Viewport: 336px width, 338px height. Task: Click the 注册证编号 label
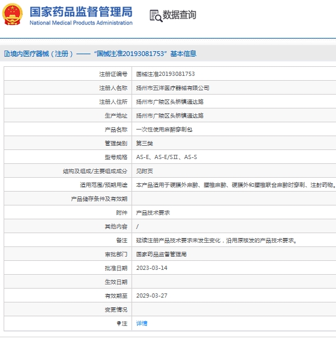click(113, 74)
